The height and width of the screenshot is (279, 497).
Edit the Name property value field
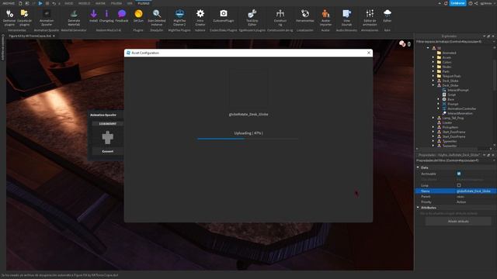click(x=475, y=191)
